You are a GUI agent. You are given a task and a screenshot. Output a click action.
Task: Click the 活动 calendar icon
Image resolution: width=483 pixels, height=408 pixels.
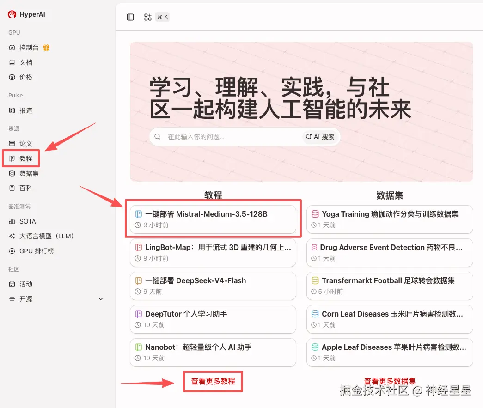click(x=12, y=284)
